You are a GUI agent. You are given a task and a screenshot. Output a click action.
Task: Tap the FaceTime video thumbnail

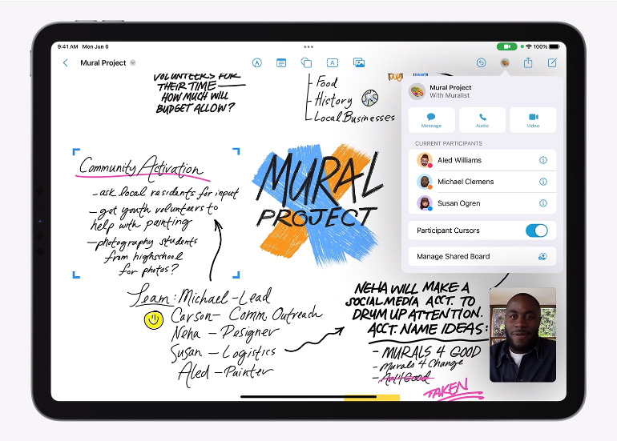coord(522,334)
